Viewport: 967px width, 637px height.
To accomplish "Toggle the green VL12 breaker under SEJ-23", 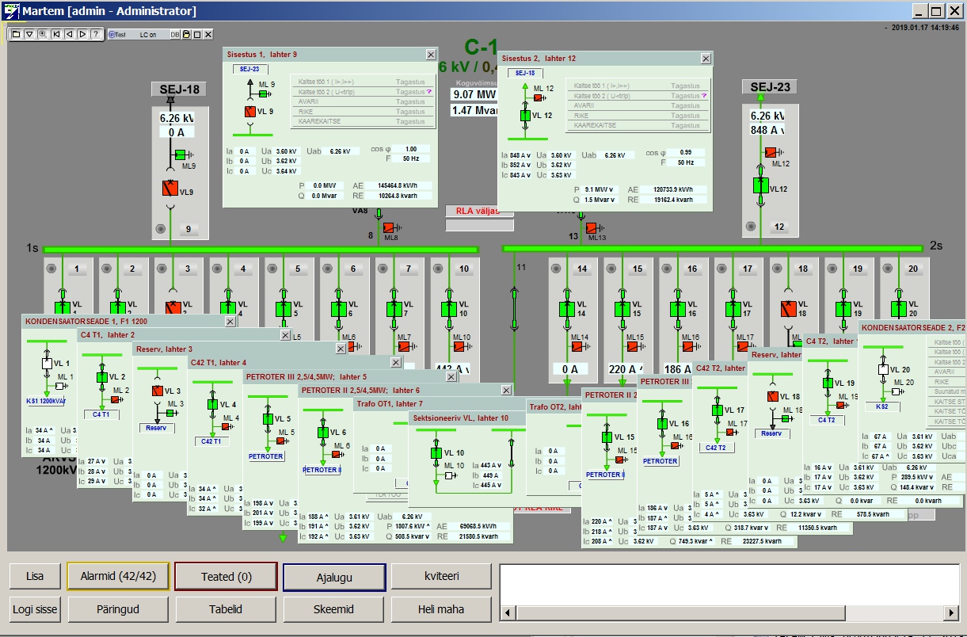I will (761, 186).
